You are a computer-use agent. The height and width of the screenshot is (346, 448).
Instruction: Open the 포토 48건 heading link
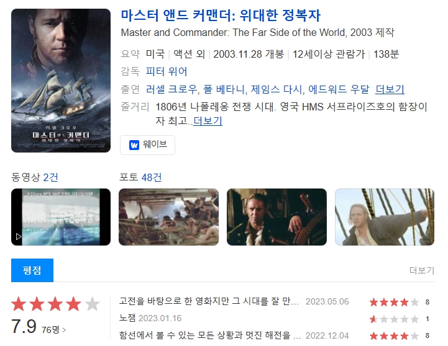click(140, 177)
